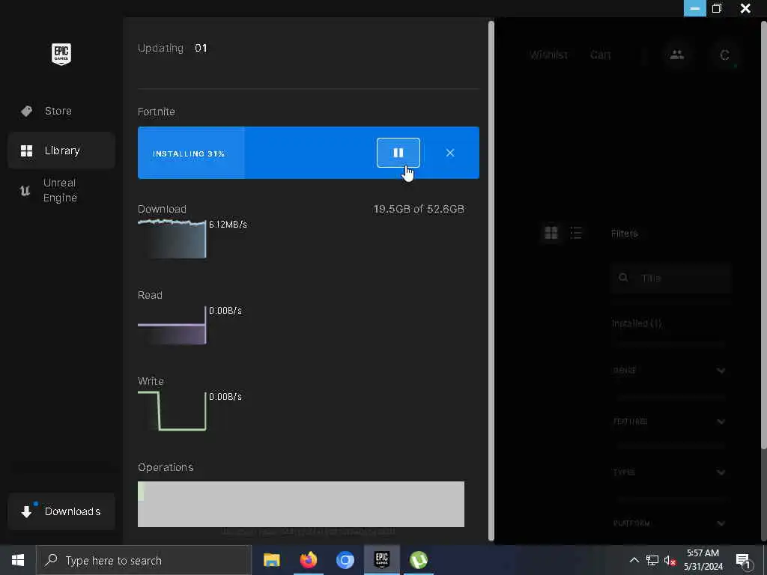Click the search magnifier icon in Filters
The width and height of the screenshot is (767, 575).
[623, 278]
